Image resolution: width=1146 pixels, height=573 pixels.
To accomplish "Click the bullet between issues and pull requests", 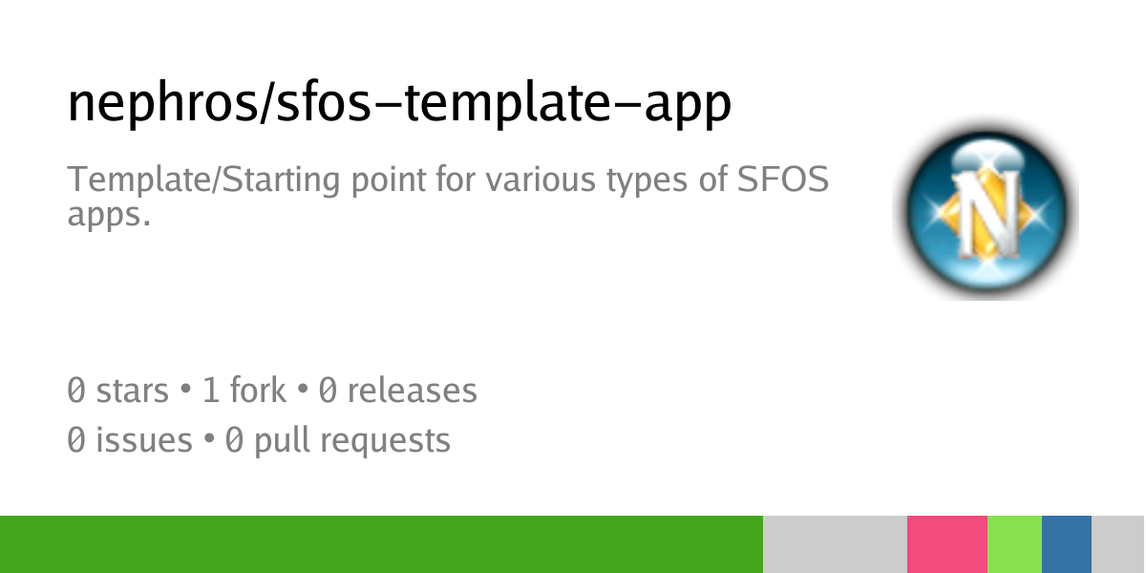I will point(208,441).
